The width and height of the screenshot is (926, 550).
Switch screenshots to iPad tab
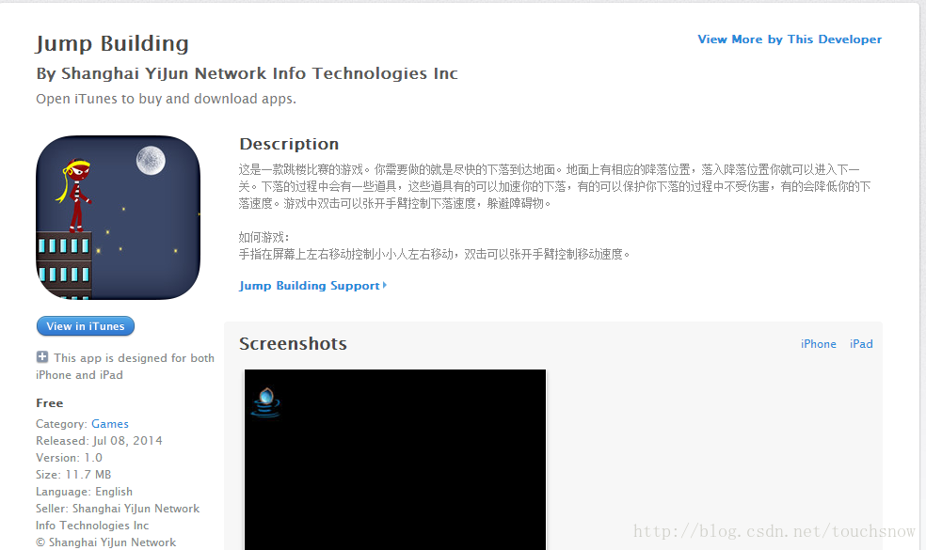tap(861, 344)
